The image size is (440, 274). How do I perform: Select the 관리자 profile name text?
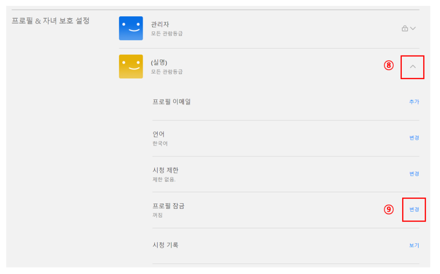[x=160, y=24]
